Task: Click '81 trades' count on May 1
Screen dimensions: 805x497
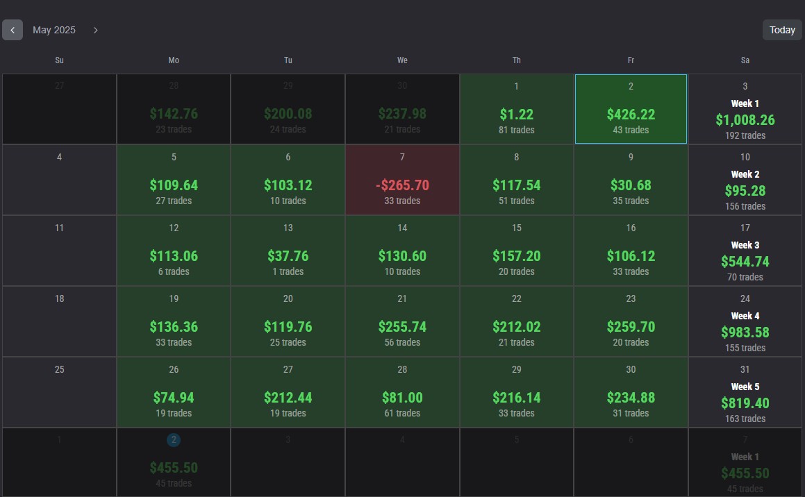Action: point(517,130)
